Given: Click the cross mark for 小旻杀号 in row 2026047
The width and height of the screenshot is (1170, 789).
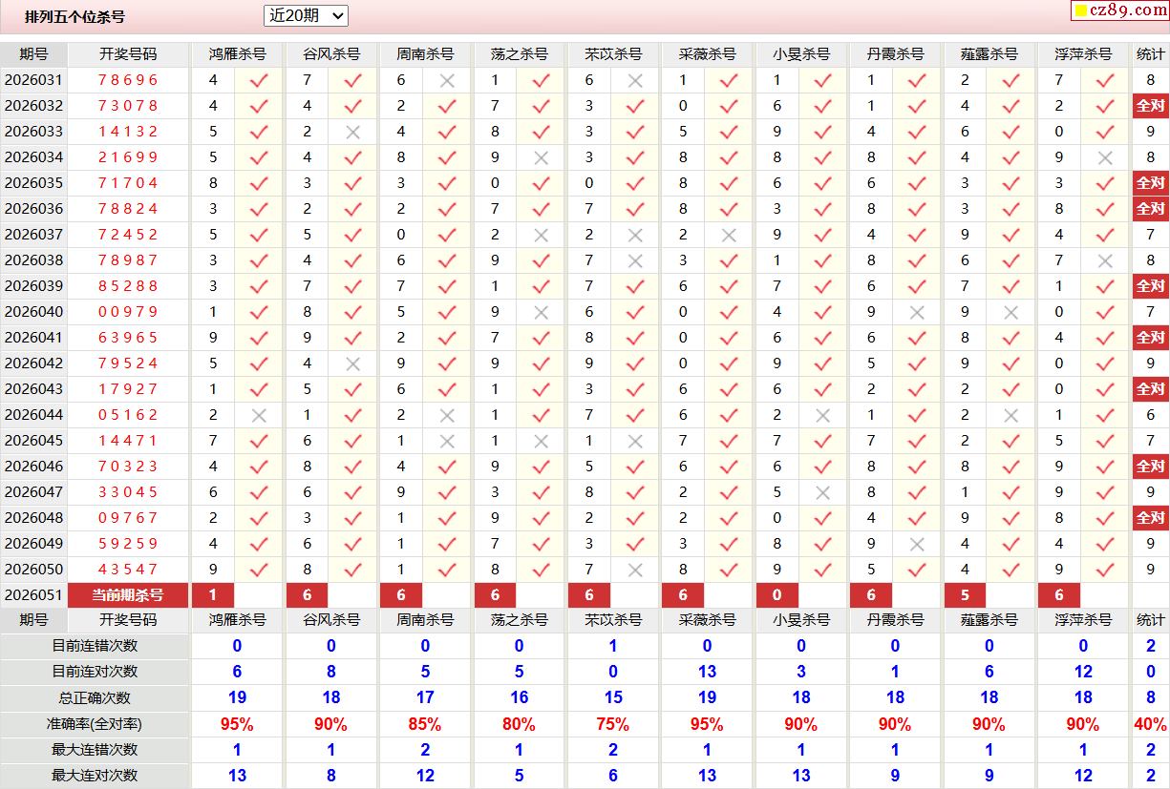Looking at the screenshot, I should [x=823, y=493].
